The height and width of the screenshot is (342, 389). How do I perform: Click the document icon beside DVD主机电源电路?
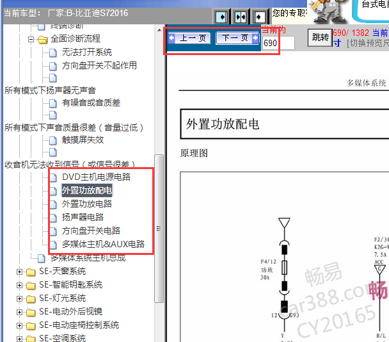[53, 177]
